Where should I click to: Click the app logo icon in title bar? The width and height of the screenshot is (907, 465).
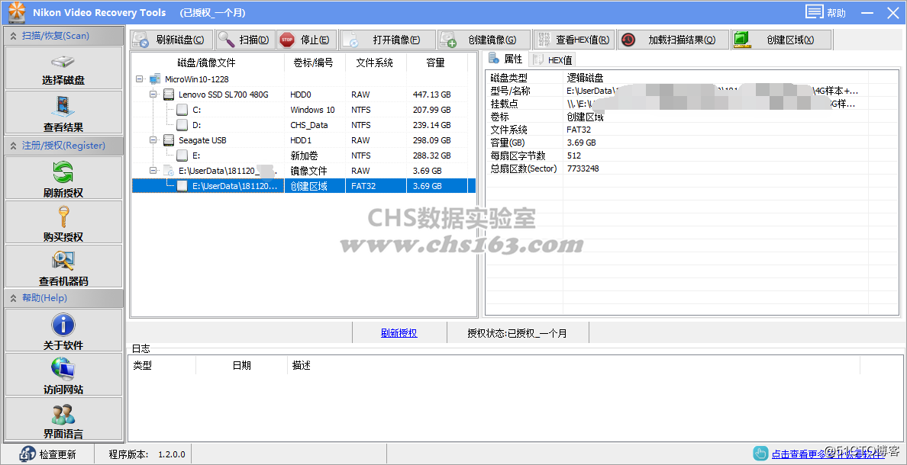click(18, 12)
